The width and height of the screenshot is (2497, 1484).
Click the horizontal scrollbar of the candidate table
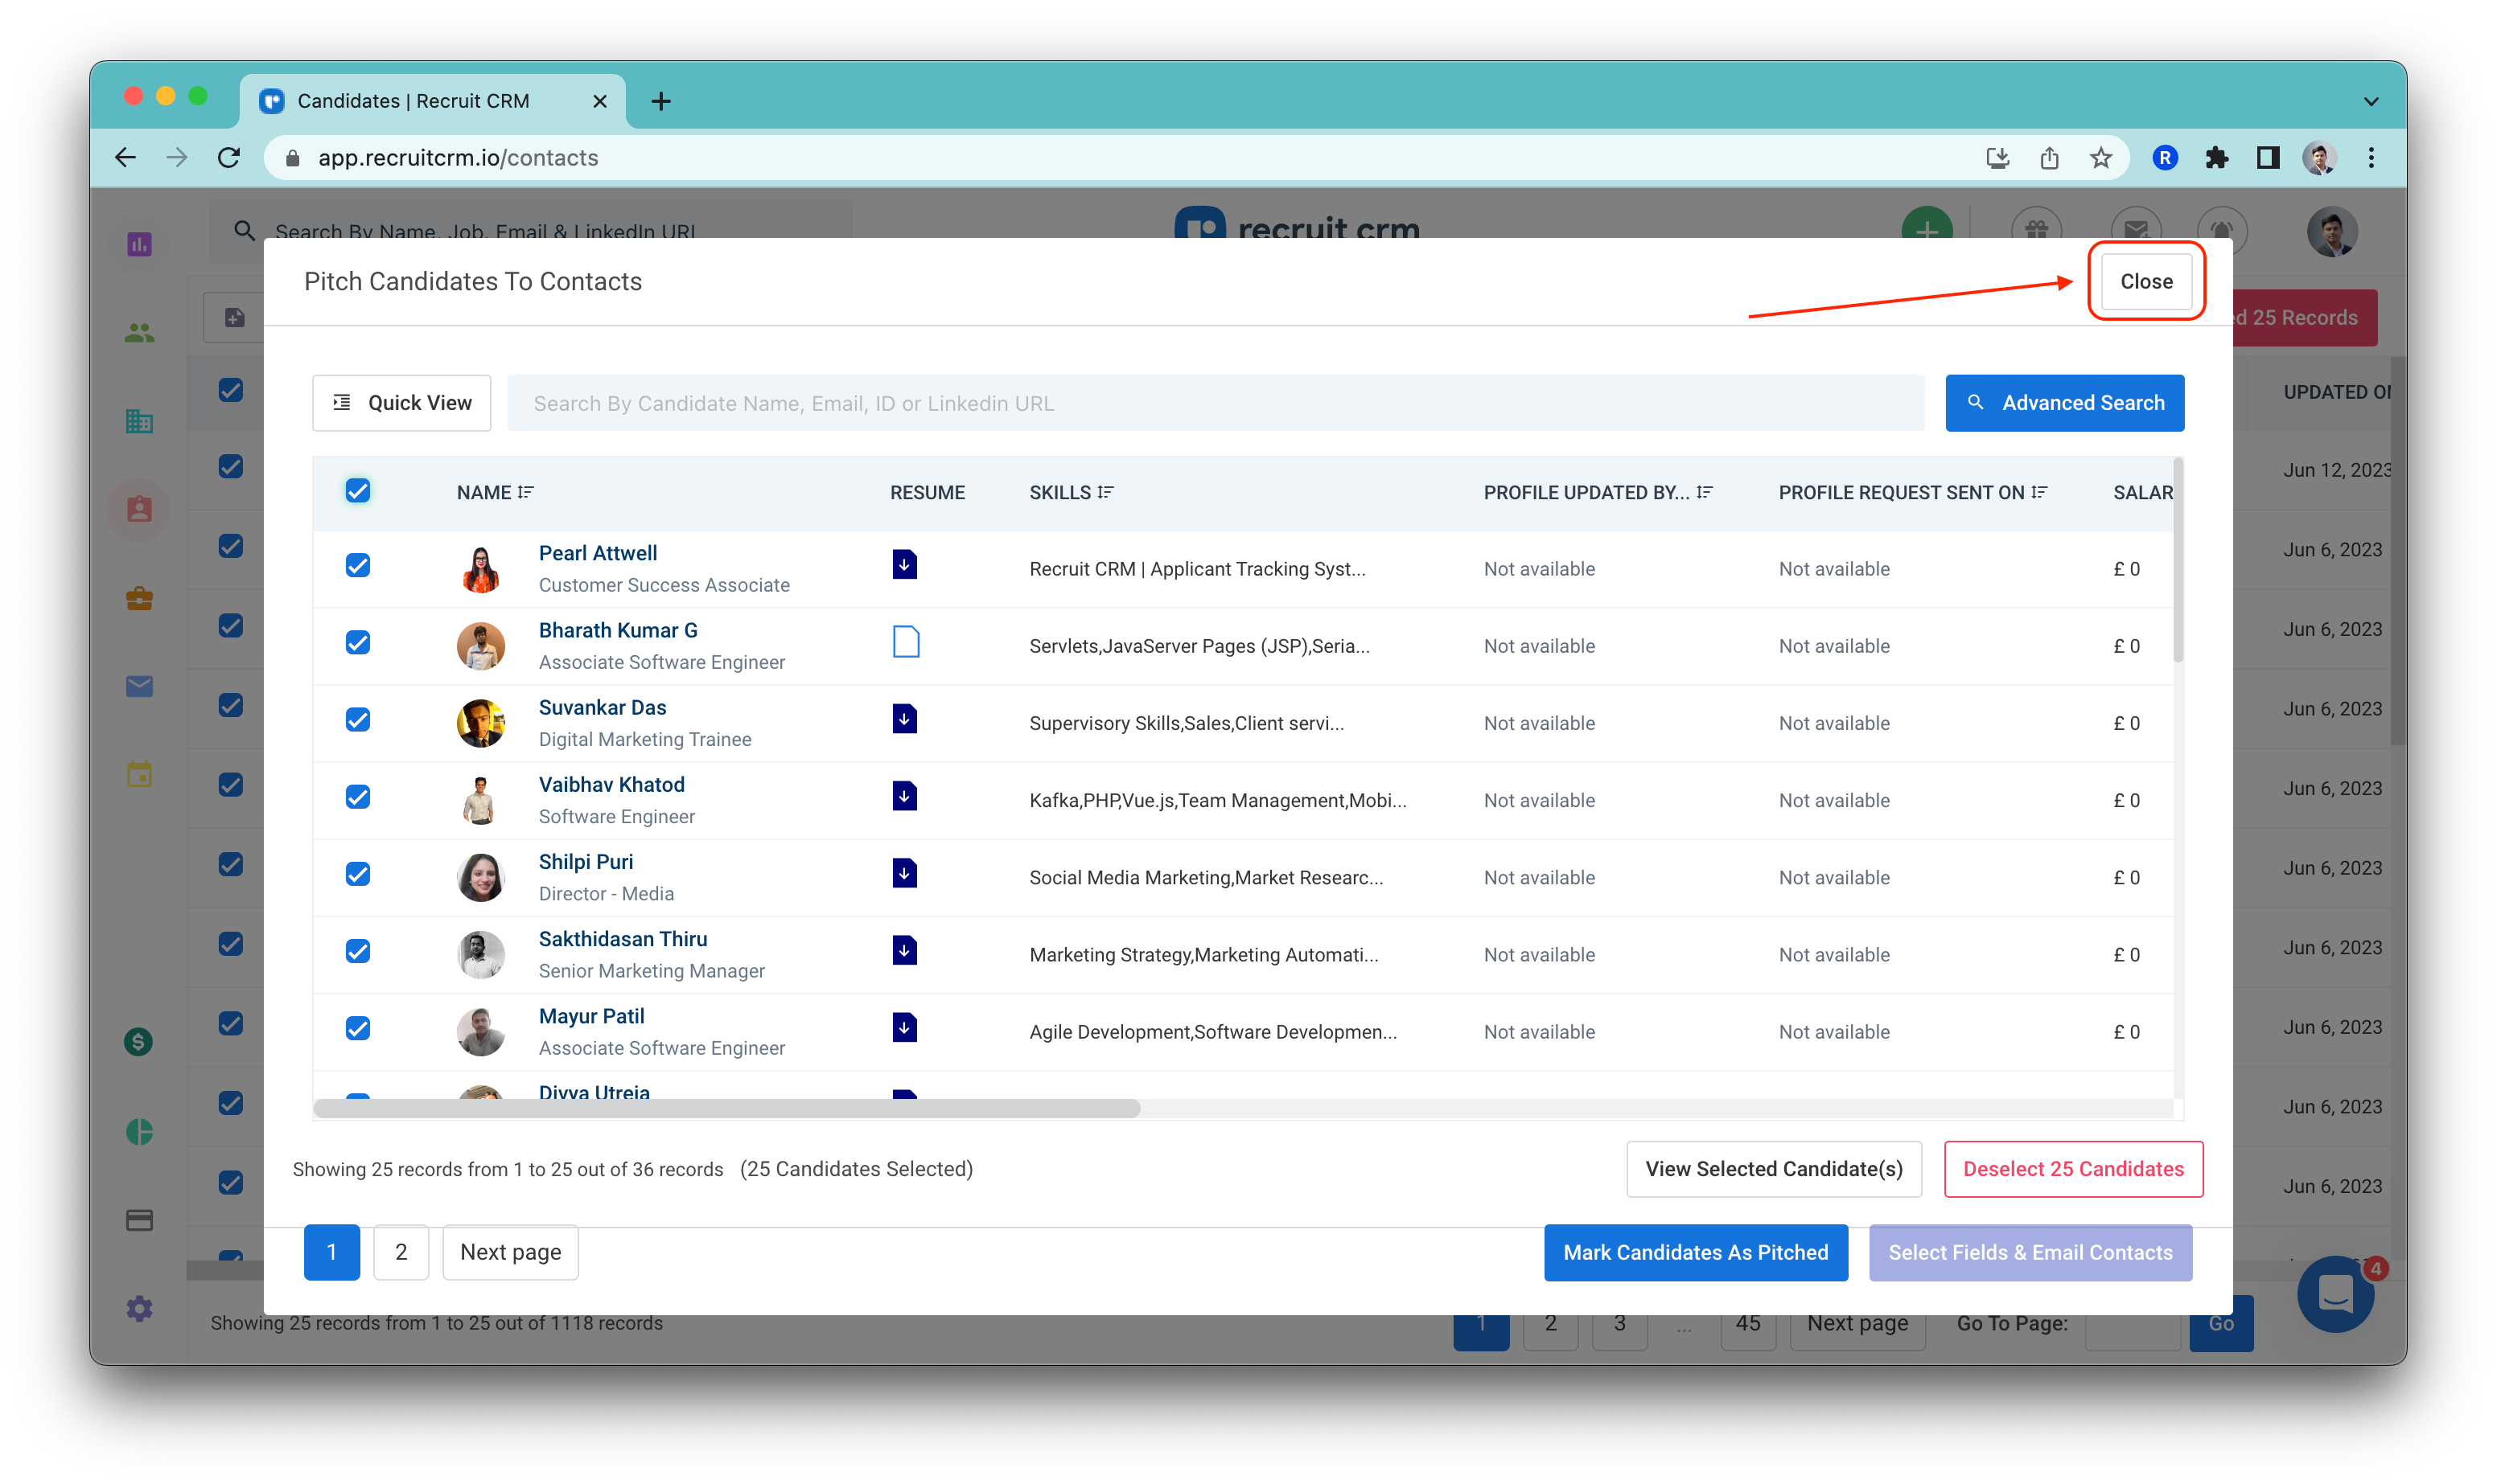point(726,1108)
